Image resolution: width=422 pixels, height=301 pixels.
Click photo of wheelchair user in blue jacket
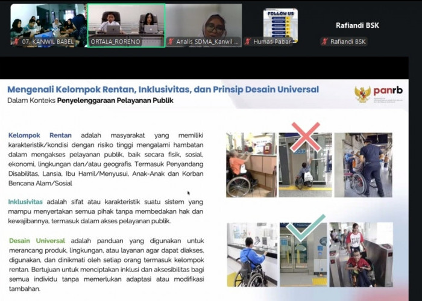(x=252, y=255)
